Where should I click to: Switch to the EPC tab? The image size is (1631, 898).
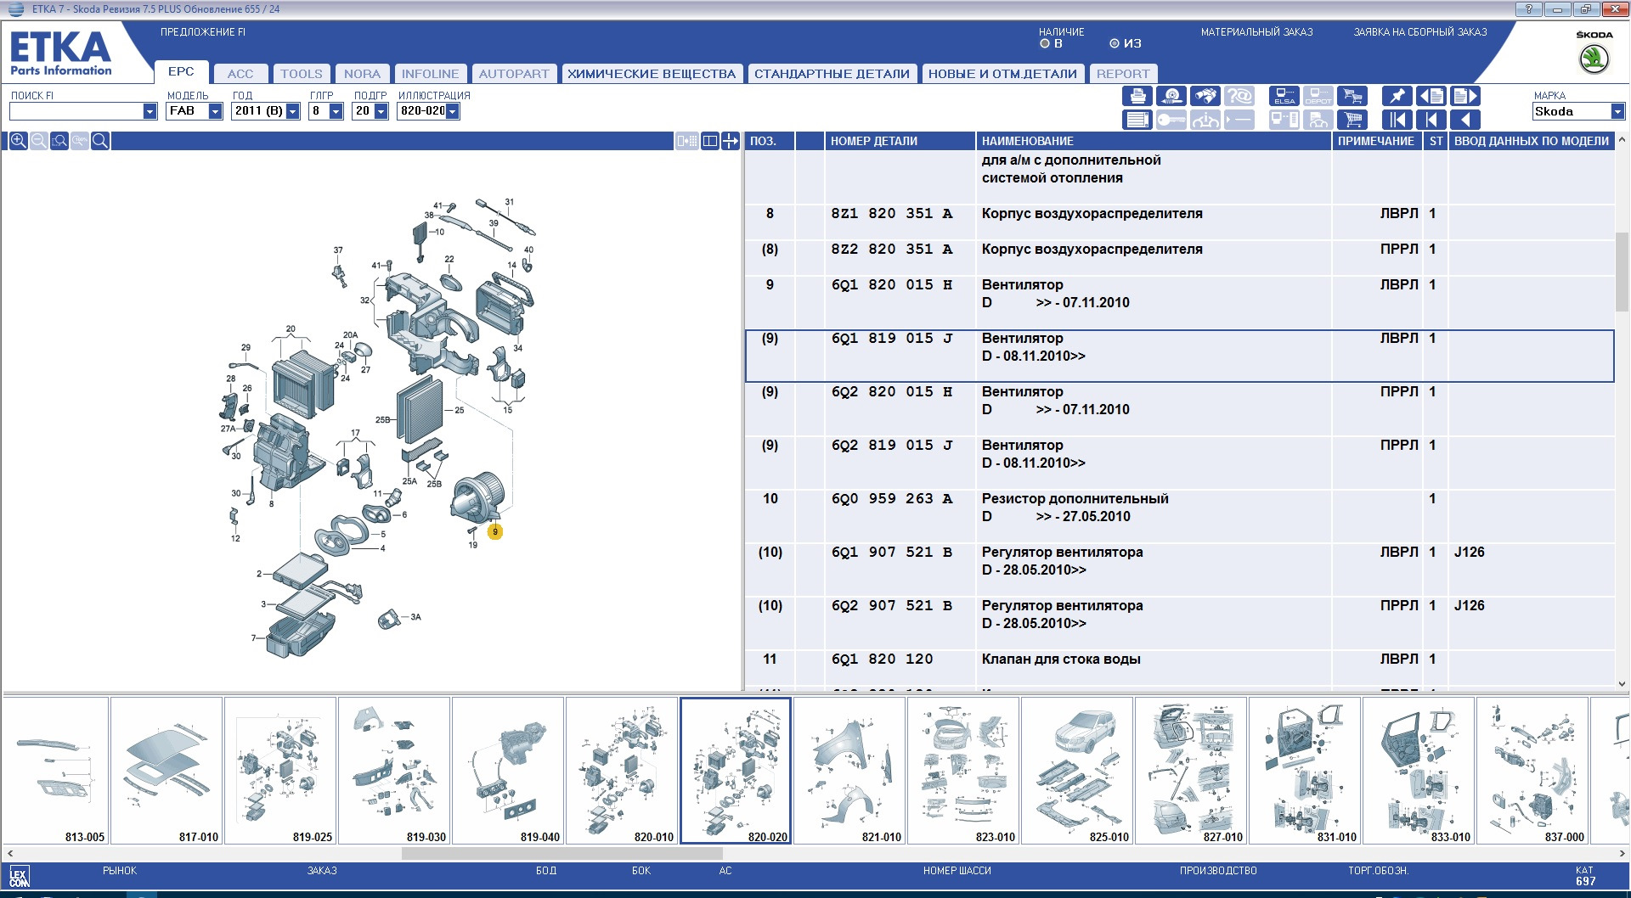click(181, 72)
